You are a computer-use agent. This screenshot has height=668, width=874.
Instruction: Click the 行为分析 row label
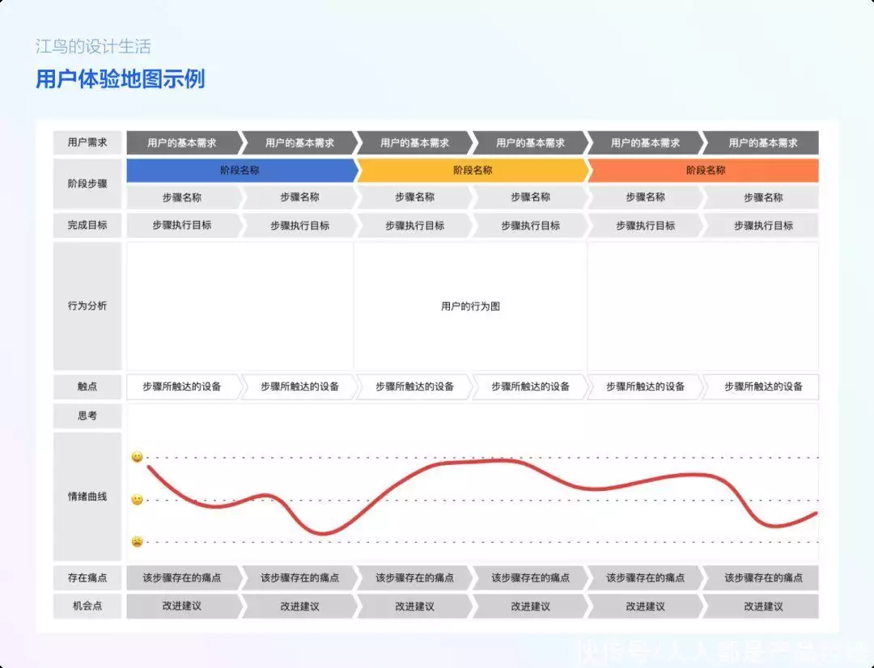(87, 306)
